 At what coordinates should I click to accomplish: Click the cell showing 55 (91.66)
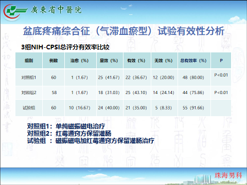pyautogui.click(x=194, y=108)
